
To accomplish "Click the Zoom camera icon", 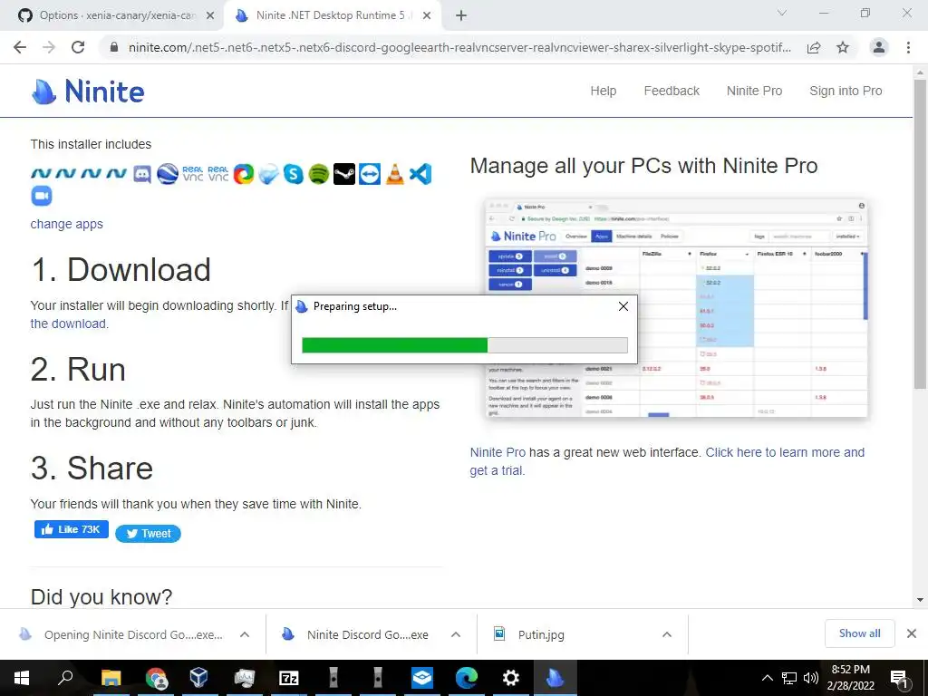I will 42,196.
